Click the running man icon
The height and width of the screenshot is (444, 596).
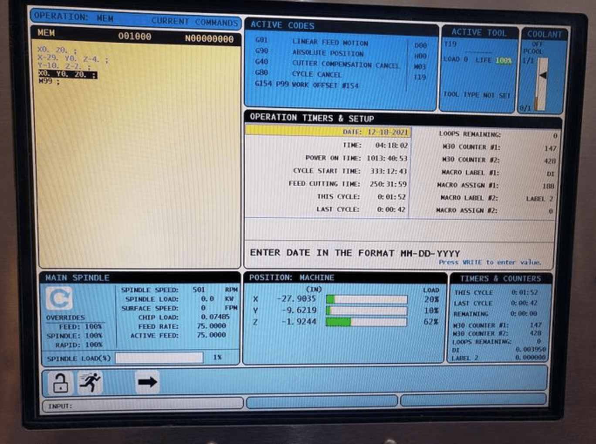(x=89, y=382)
